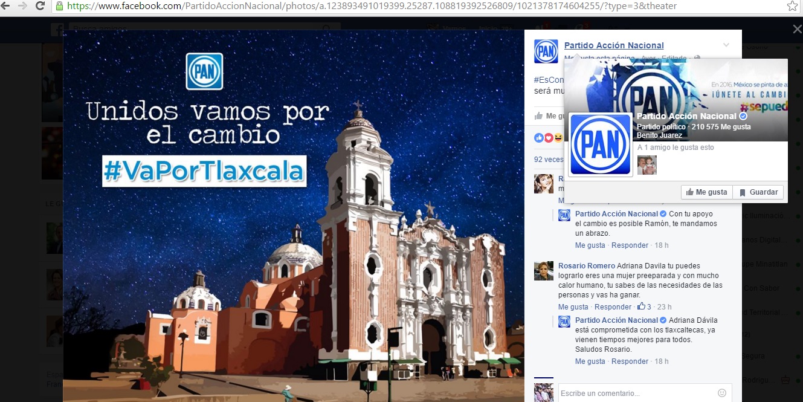Go forward with browser forward arrow

pyautogui.click(x=23, y=6)
